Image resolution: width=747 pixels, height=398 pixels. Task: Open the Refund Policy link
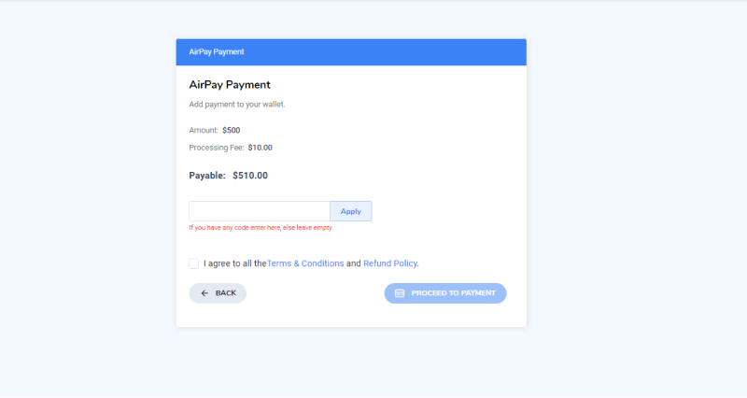point(390,263)
